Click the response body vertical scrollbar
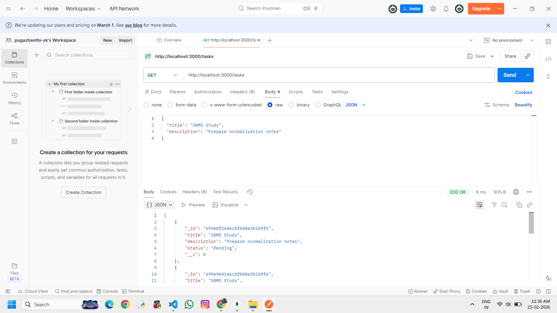The height and width of the screenshot is (313, 557). (x=531, y=223)
